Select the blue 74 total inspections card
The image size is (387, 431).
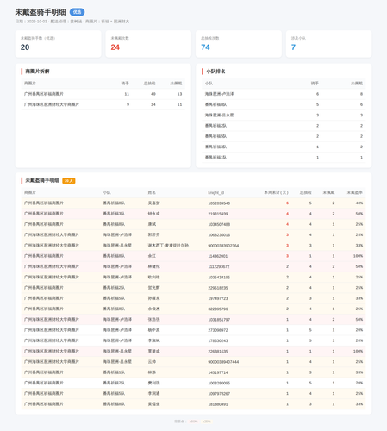click(x=239, y=44)
